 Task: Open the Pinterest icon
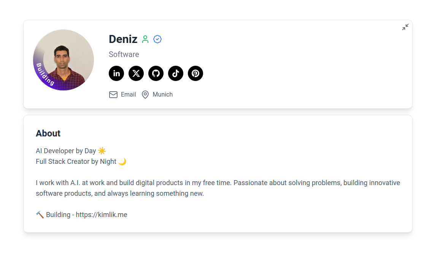click(x=195, y=73)
